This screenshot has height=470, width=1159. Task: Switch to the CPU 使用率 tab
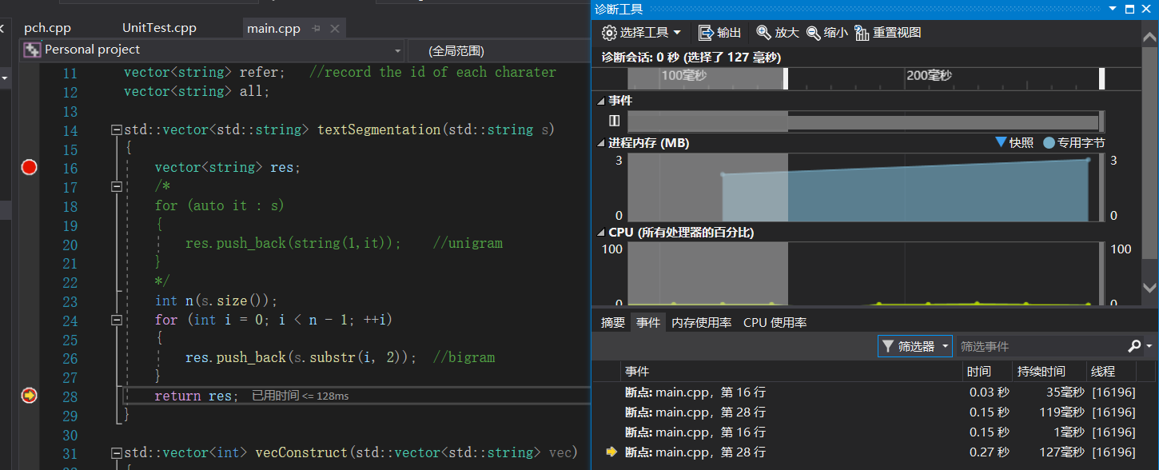point(775,323)
